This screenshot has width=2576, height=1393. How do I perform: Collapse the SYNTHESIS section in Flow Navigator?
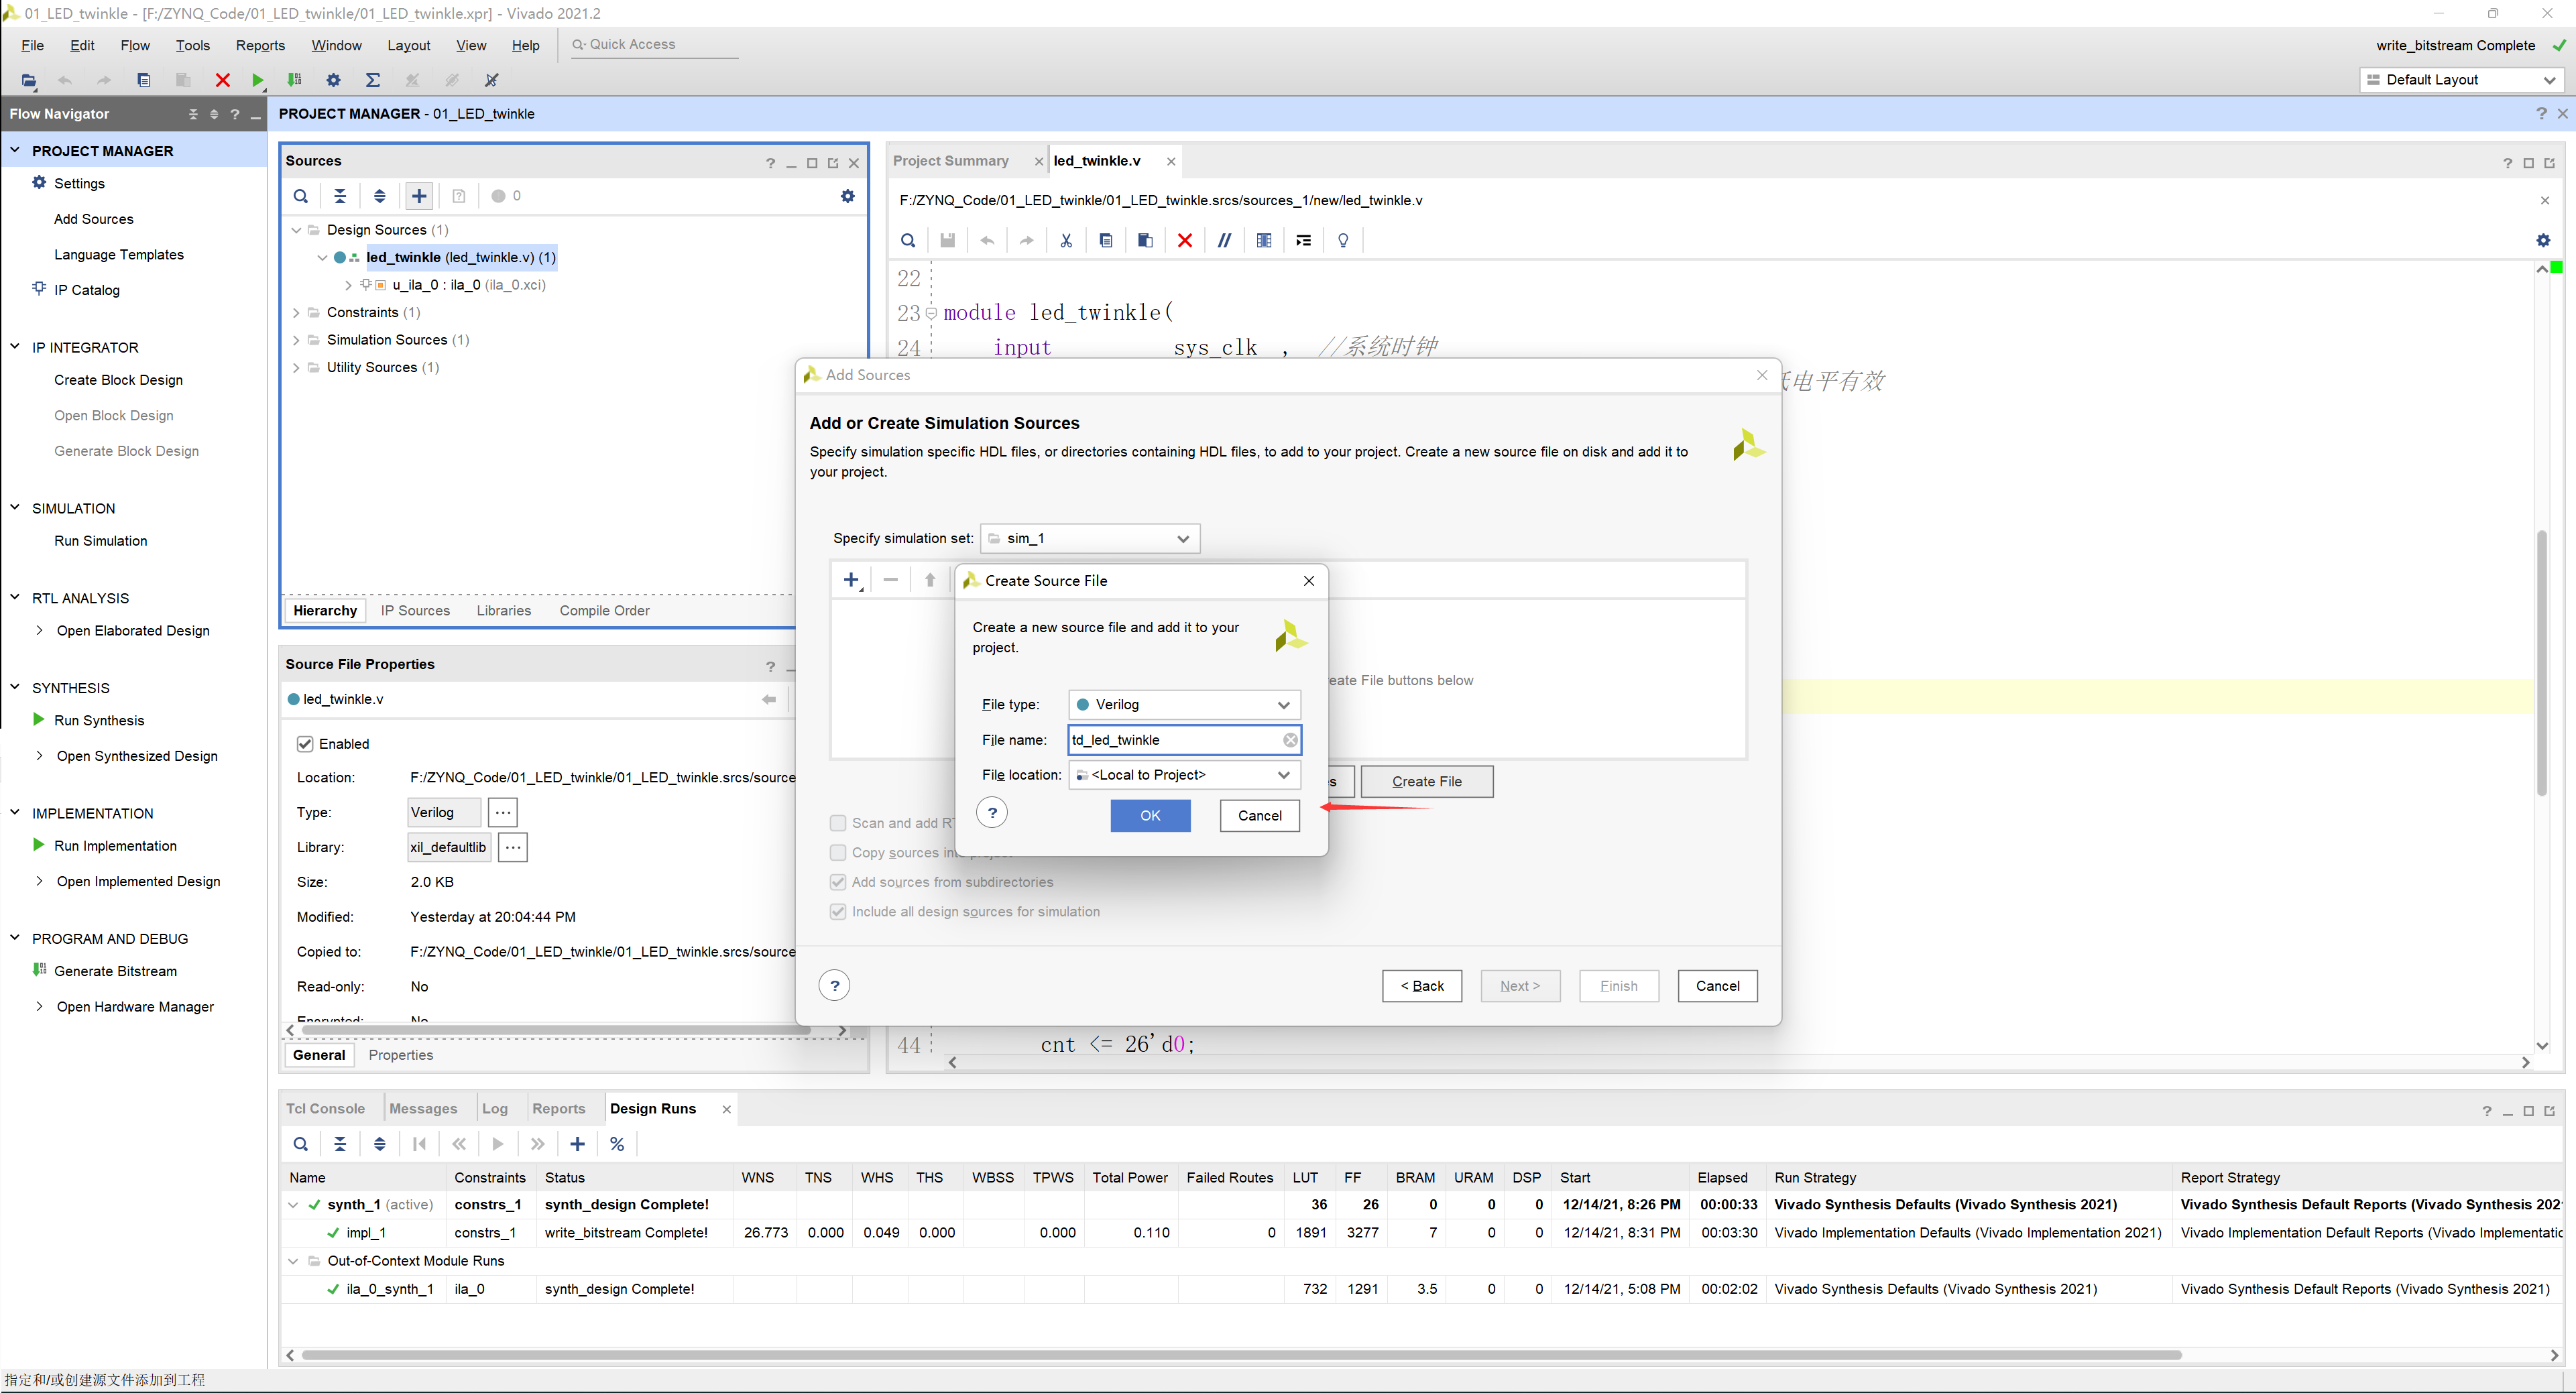pos(15,687)
